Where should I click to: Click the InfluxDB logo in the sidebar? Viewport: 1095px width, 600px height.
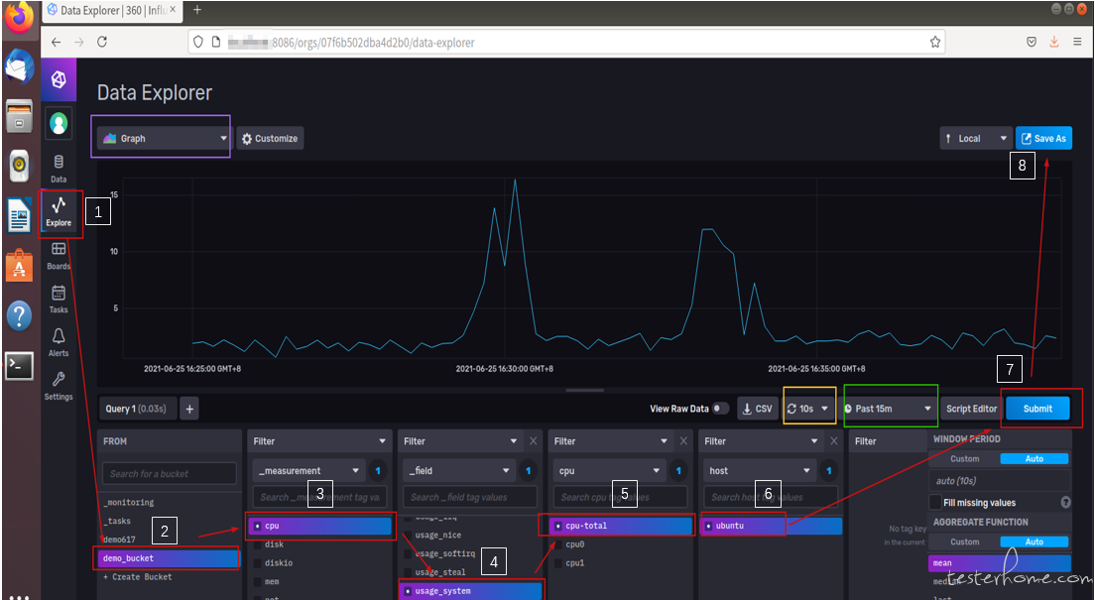tap(59, 79)
